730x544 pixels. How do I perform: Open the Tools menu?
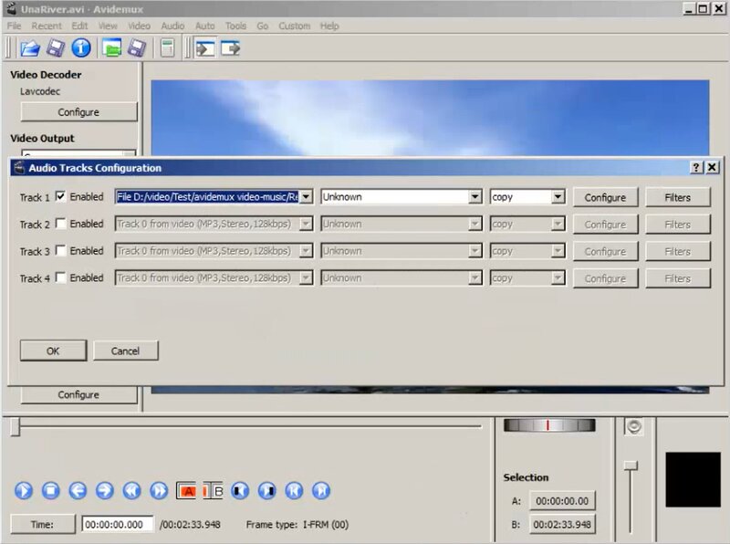(235, 26)
